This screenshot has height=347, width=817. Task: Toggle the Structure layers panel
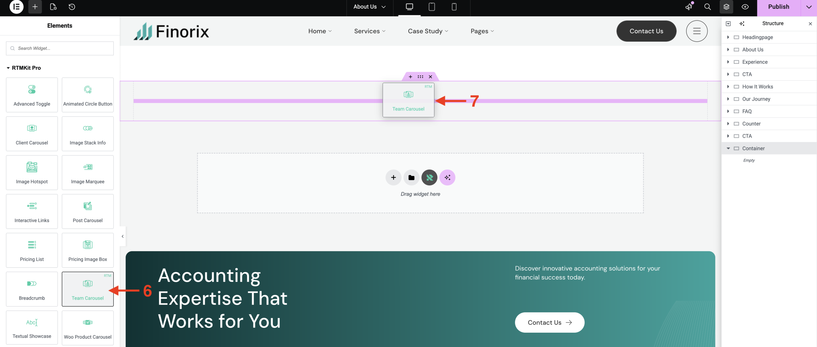[726, 7]
